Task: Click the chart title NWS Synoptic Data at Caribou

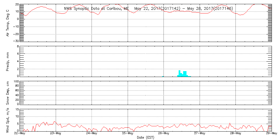Action: pos(148,8)
